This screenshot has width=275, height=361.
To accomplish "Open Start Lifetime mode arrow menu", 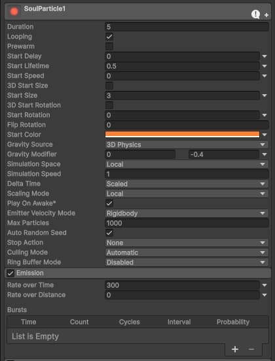I will tap(265, 66).
